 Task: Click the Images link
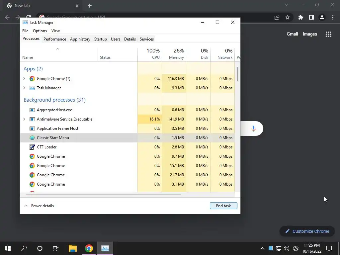point(310,34)
